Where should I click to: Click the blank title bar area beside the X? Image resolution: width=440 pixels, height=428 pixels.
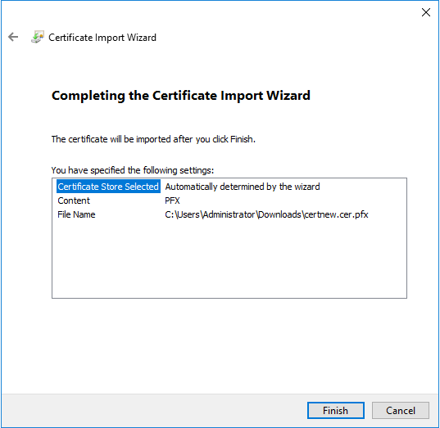[280, 12]
